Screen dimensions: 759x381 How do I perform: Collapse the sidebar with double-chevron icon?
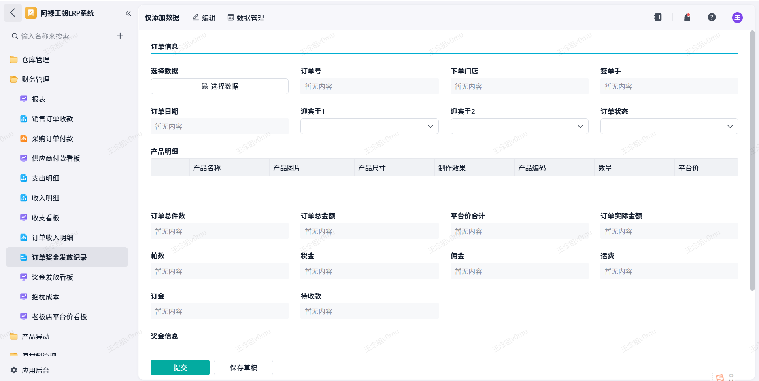pyautogui.click(x=128, y=13)
